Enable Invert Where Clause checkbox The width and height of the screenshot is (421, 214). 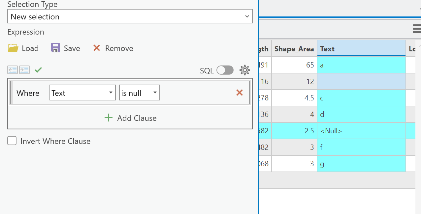coord(12,141)
